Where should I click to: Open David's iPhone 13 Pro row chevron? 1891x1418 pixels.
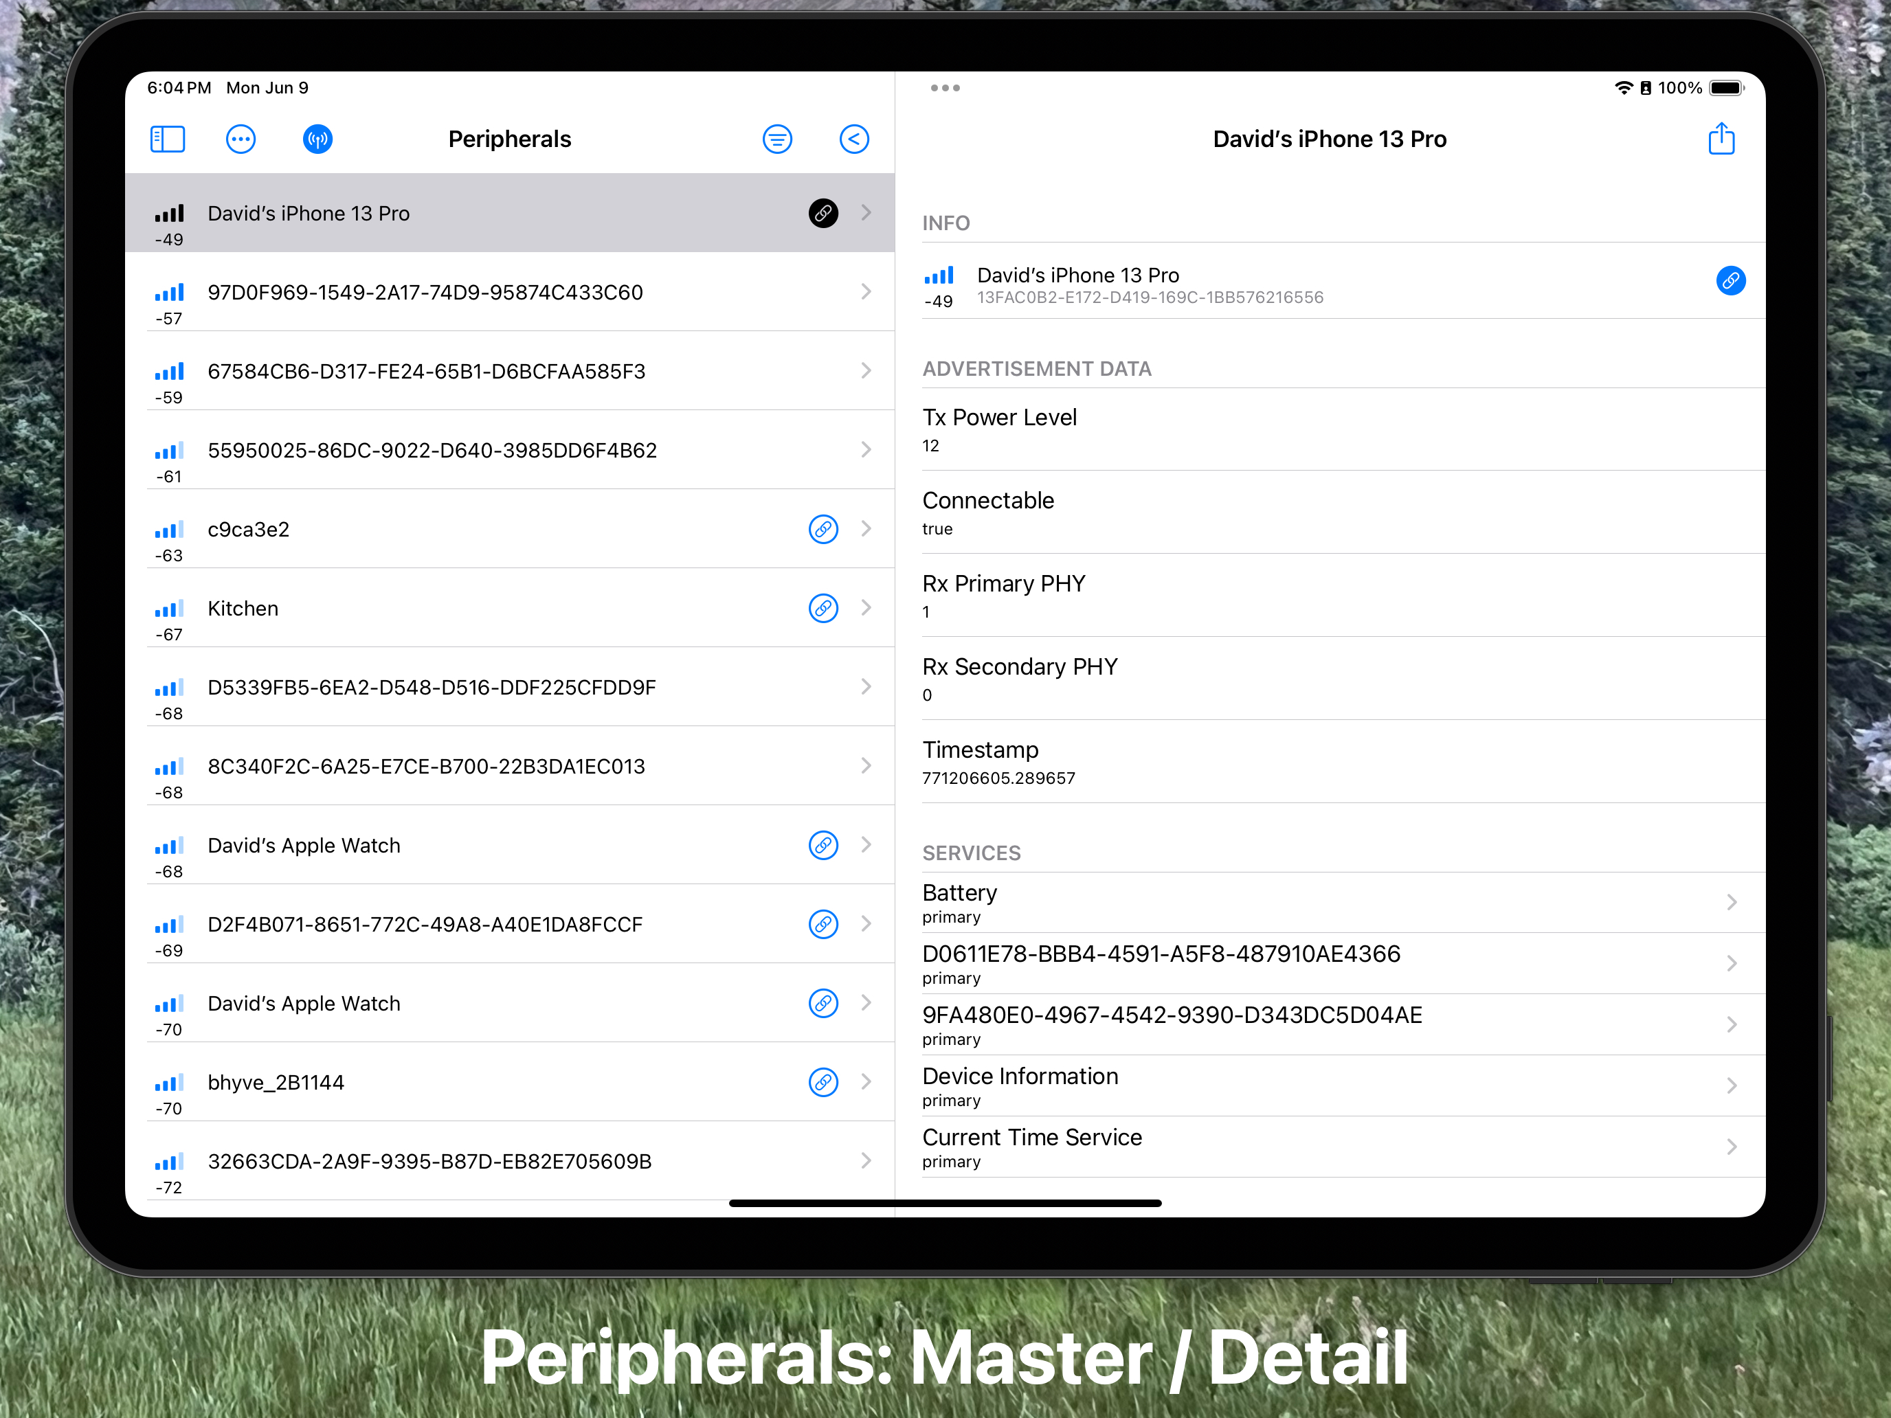(867, 213)
